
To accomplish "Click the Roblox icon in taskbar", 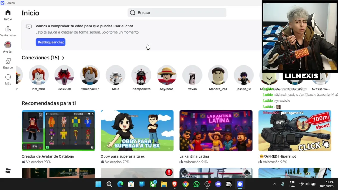I will click(x=240, y=184).
